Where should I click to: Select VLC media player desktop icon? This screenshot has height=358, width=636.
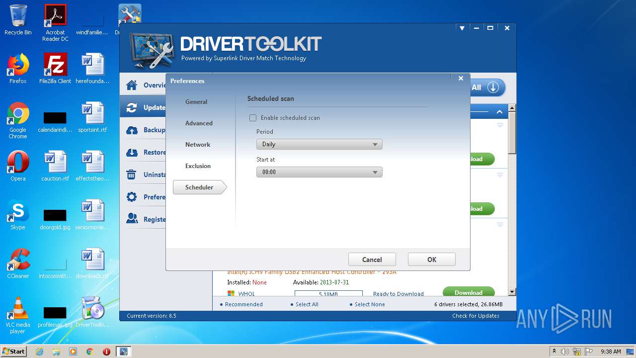[18, 316]
